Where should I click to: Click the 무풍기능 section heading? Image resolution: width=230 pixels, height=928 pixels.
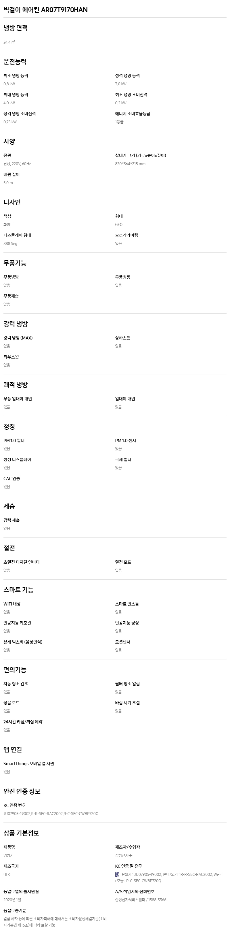click(x=15, y=263)
